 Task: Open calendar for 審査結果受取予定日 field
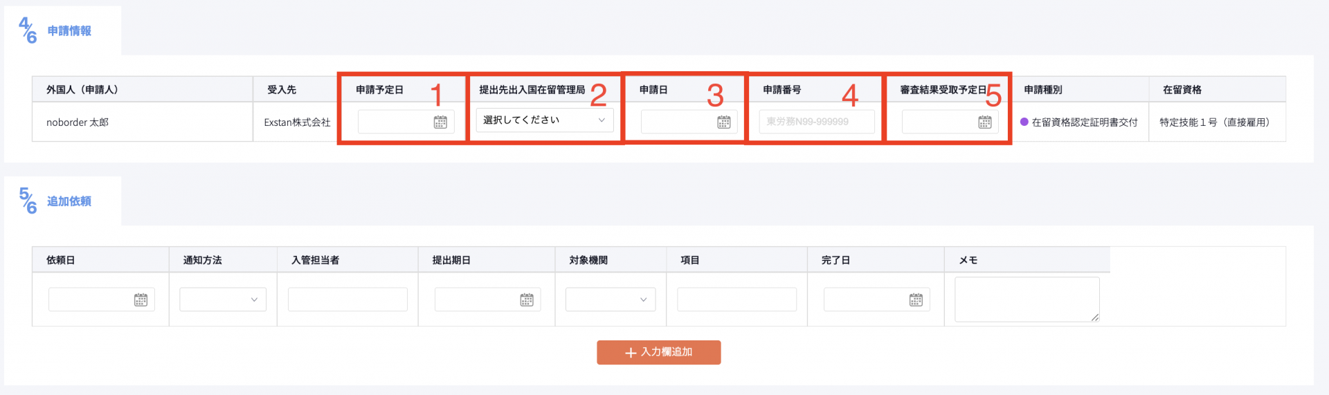[x=984, y=122]
